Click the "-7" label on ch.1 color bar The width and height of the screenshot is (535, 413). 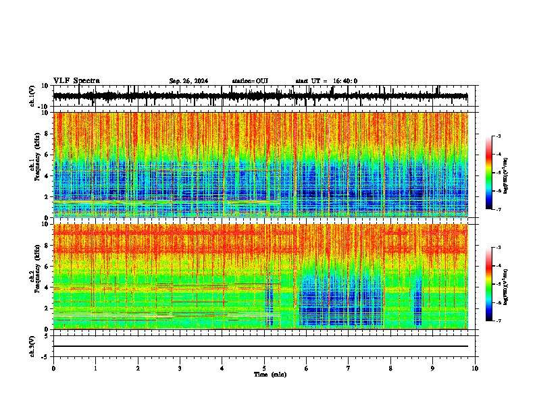pyautogui.click(x=499, y=209)
